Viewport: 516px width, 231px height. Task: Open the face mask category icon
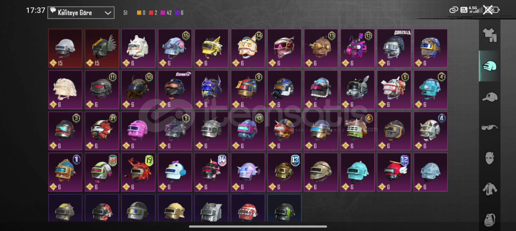click(490, 158)
